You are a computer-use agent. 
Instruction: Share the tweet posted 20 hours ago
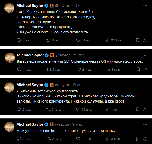pyautogui.click(x=145, y=40)
